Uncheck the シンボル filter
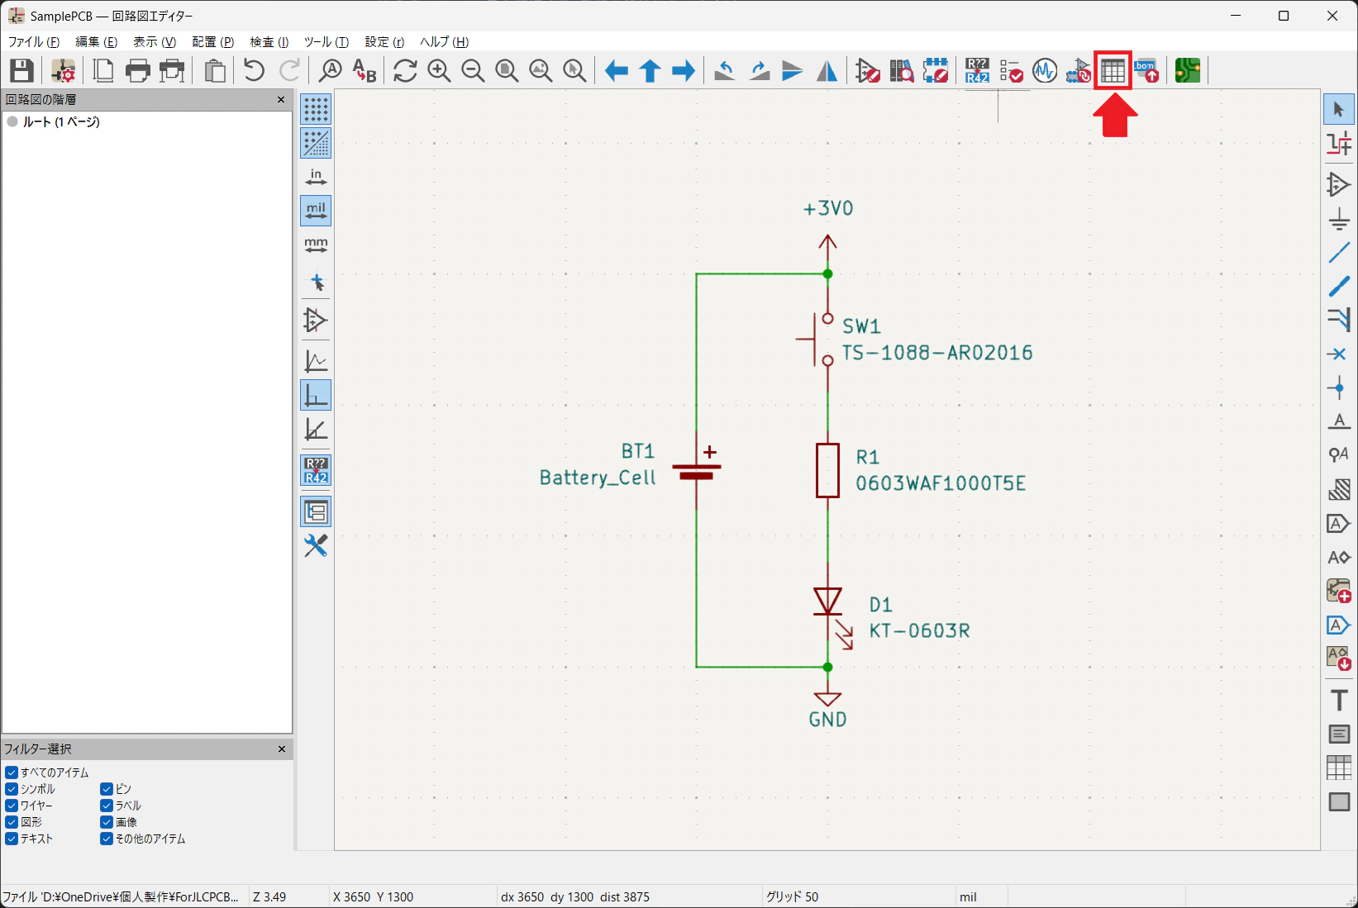The image size is (1358, 908). click(12, 789)
